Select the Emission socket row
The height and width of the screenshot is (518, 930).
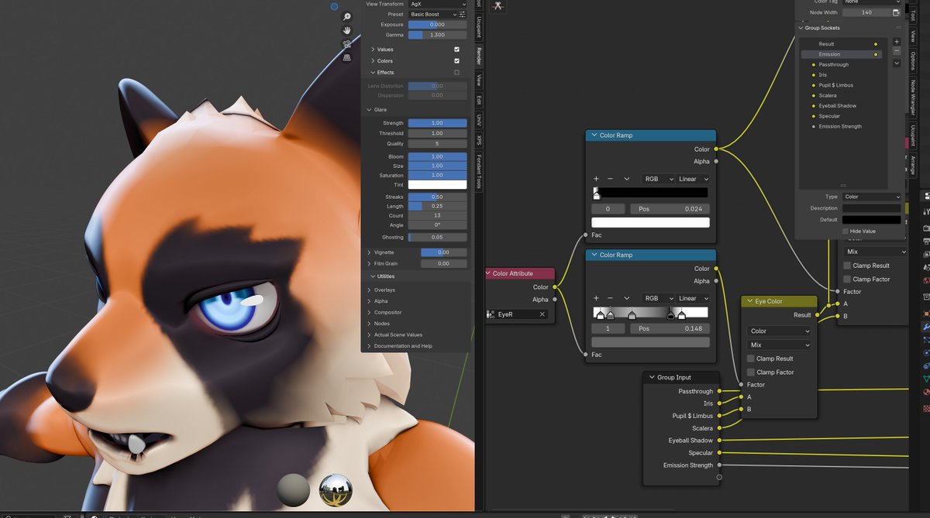(x=843, y=54)
